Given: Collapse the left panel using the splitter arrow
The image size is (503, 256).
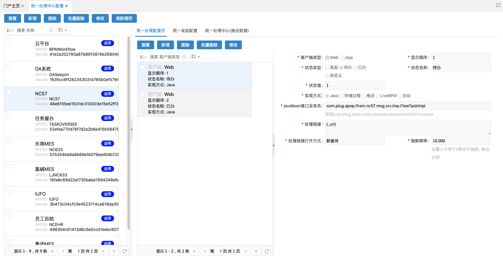Looking at the screenshot, I should coord(132,129).
